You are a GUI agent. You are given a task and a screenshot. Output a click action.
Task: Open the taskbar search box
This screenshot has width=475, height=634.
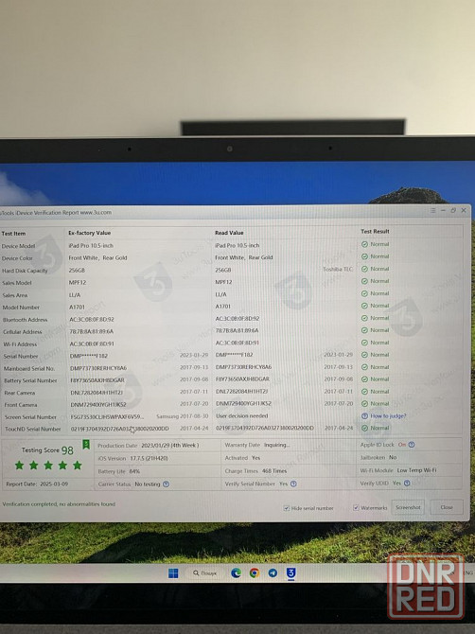[205, 572]
